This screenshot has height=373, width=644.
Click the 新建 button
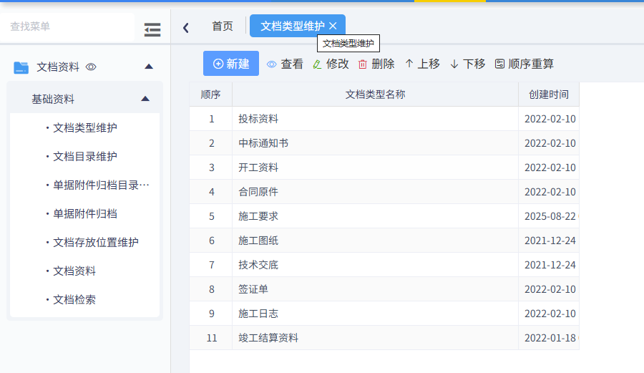(231, 64)
